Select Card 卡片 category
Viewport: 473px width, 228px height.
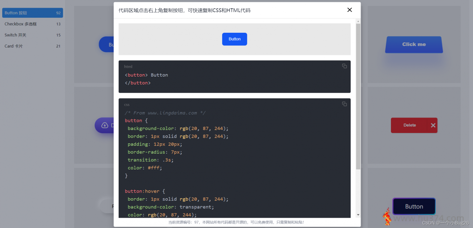tap(33, 46)
